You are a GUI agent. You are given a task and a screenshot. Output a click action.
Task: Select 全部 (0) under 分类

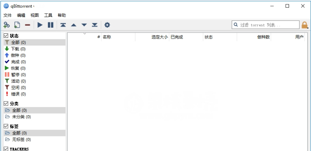tap(35, 110)
